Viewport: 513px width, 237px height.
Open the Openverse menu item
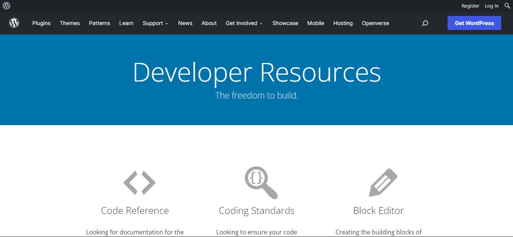[x=376, y=23]
